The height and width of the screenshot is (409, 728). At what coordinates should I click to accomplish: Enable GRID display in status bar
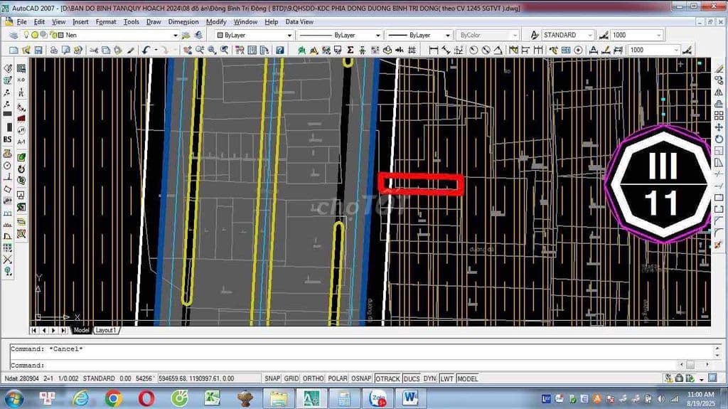click(x=291, y=379)
